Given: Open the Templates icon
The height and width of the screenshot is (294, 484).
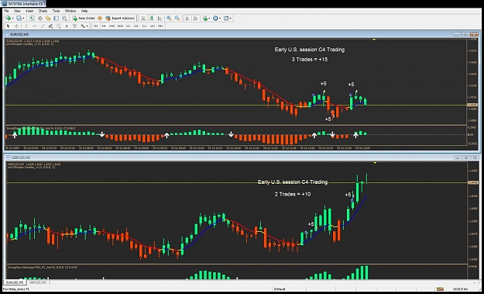Looking at the screenshot, I should [x=226, y=19].
